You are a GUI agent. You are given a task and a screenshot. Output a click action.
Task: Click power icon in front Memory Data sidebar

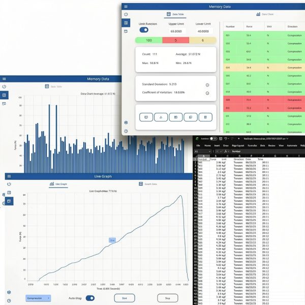point(126,14)
